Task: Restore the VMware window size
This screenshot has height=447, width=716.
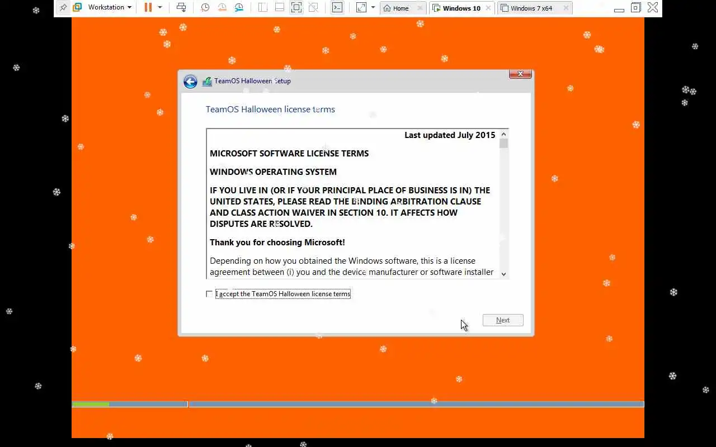Action: [x=635, y=8]
